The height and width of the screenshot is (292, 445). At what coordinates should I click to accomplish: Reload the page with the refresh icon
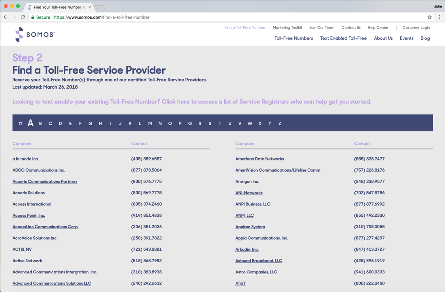point(23,17)
